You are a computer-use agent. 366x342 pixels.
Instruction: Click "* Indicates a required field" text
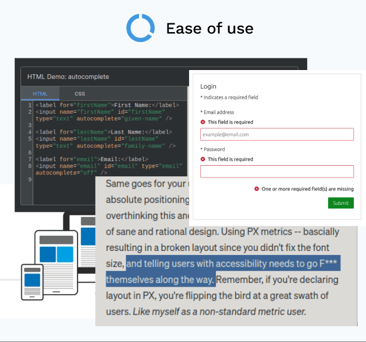tap(229, 97)
